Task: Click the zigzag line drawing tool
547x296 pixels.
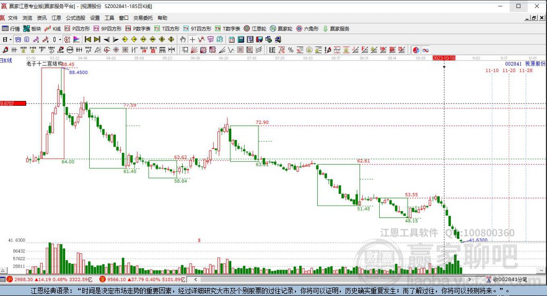Action: [x=230, y=50]
